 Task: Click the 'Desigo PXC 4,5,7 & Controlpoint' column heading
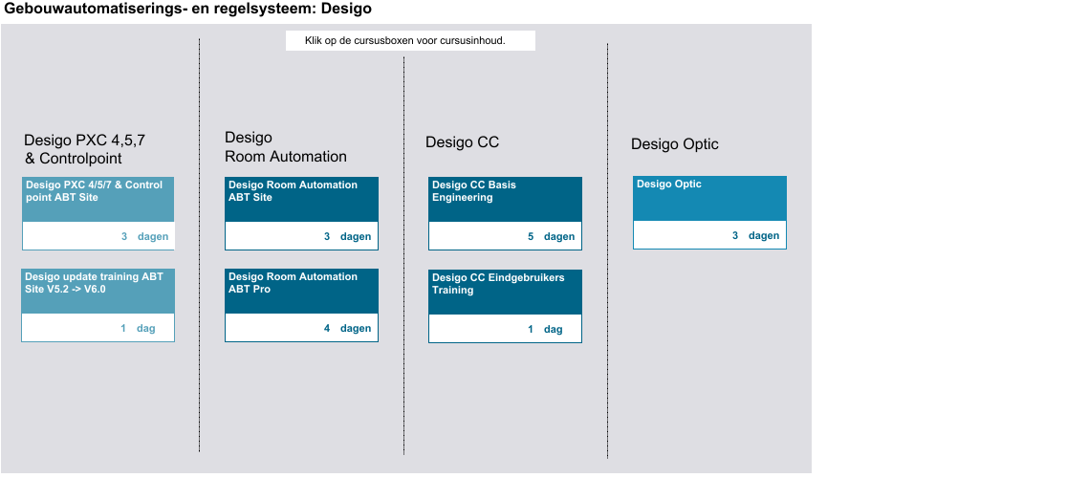click(85, 150)
